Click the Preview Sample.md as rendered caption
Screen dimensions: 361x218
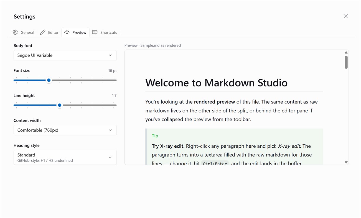pyautogui.click(x=152, y=45)
